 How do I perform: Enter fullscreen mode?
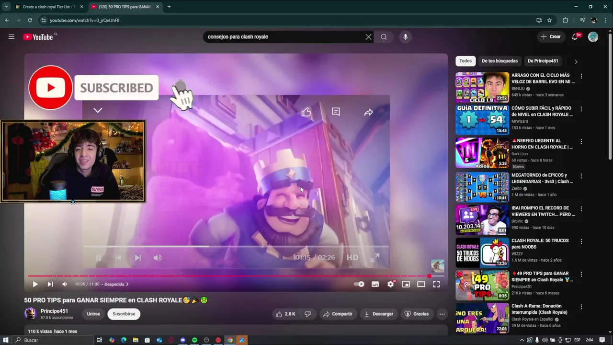click(436, 284)
